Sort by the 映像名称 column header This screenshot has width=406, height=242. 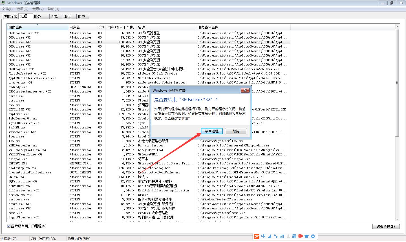coord(37,27)
